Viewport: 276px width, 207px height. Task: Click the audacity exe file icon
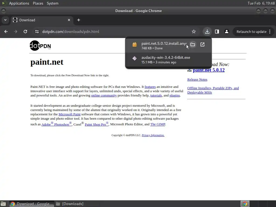[x=134, y=58]
